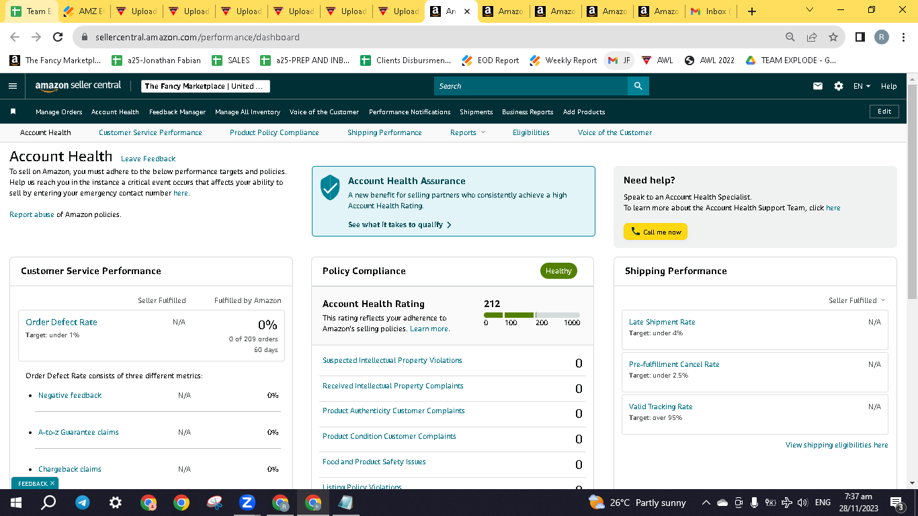Open Zoom from the taskbar
The image size is (918, 516).
pos(247,503)
